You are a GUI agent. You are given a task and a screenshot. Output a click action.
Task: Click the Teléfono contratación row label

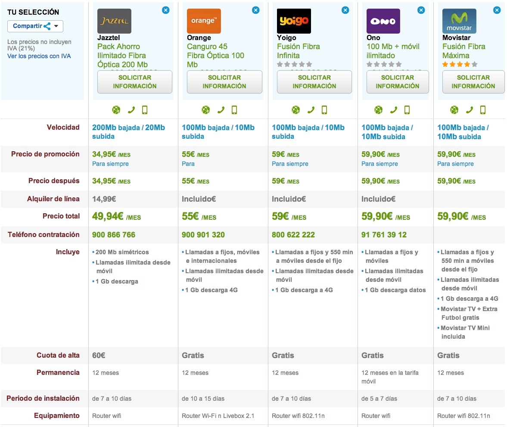pos(44,235)
